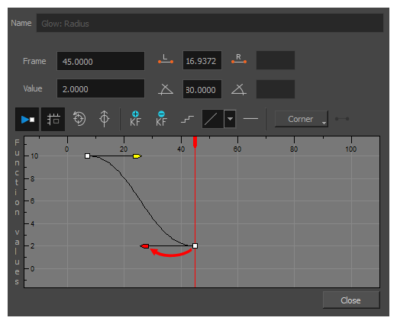Expand the velocity curve preset dropdown arrow
This screenshot has height=324, width=397.
[230, 119]
